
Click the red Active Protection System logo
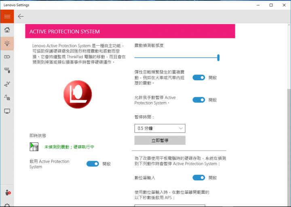click(x=78, y=94)
